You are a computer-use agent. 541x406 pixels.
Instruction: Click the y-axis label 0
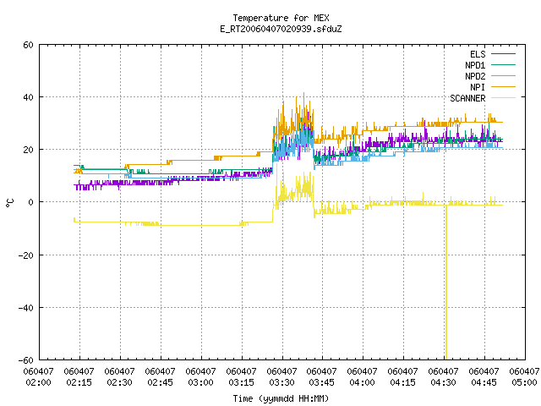click(x=31, y=202)
